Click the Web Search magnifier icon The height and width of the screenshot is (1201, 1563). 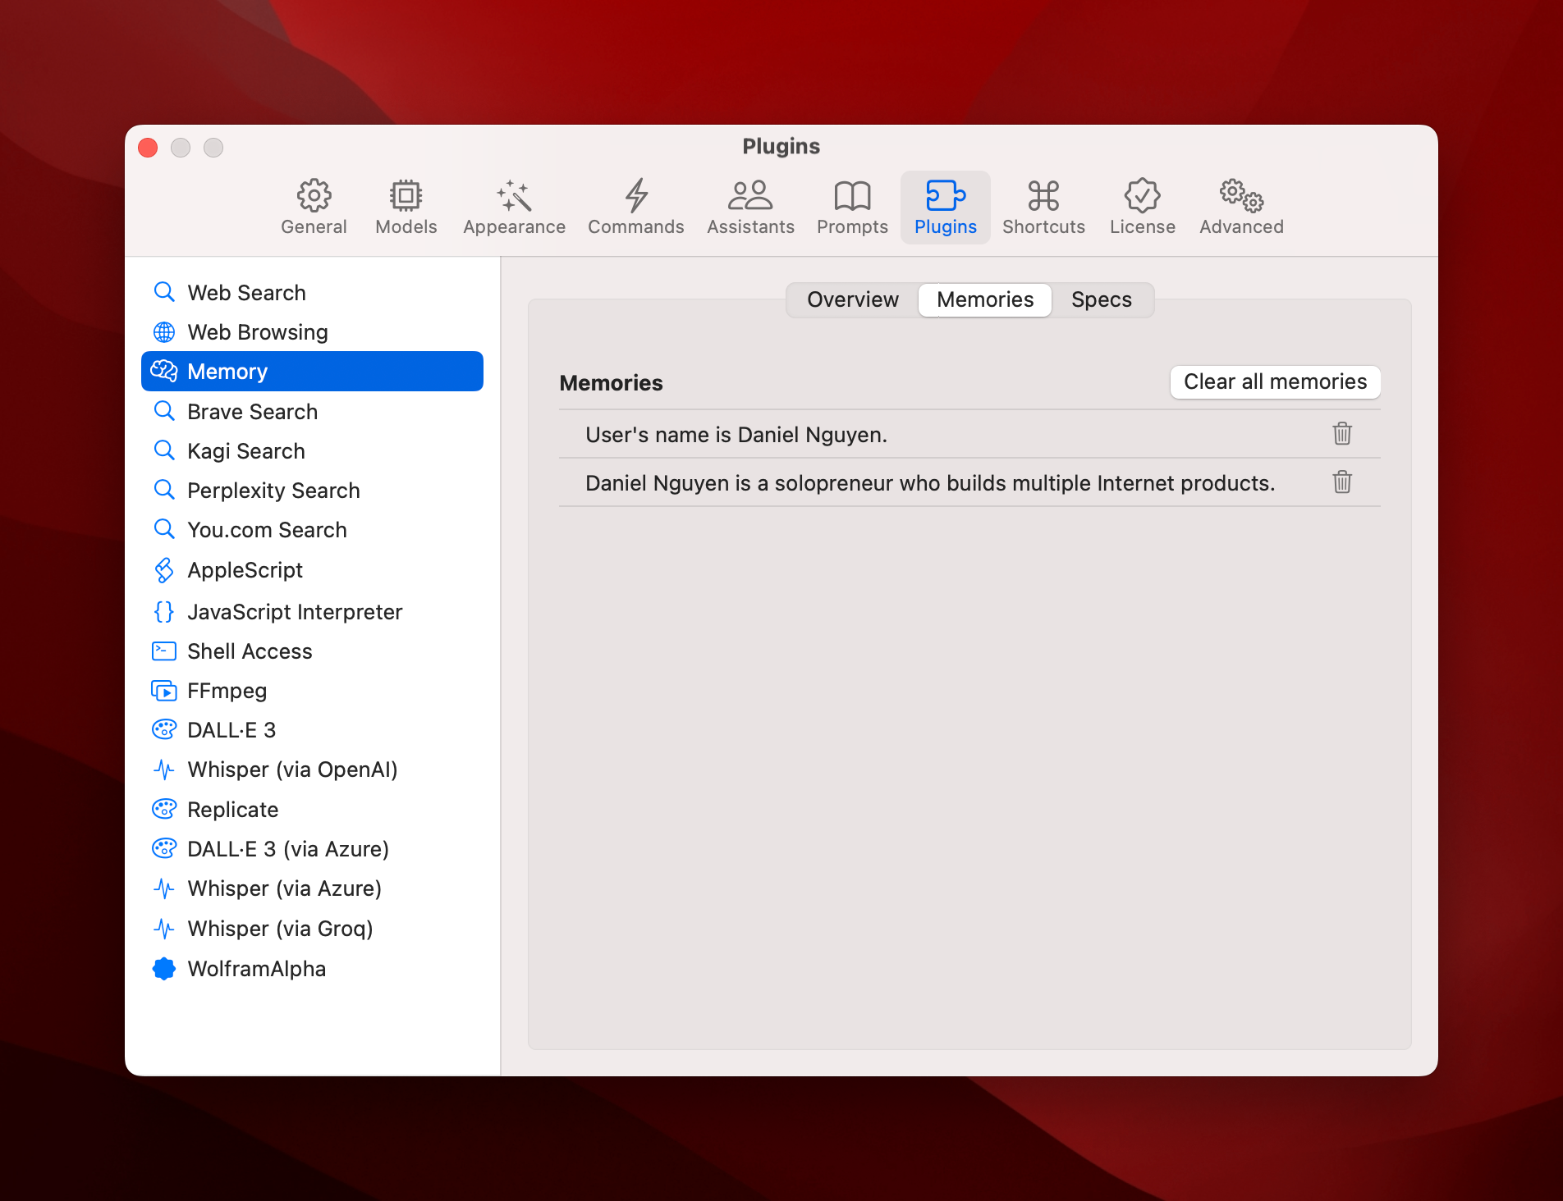pos(164,292)
